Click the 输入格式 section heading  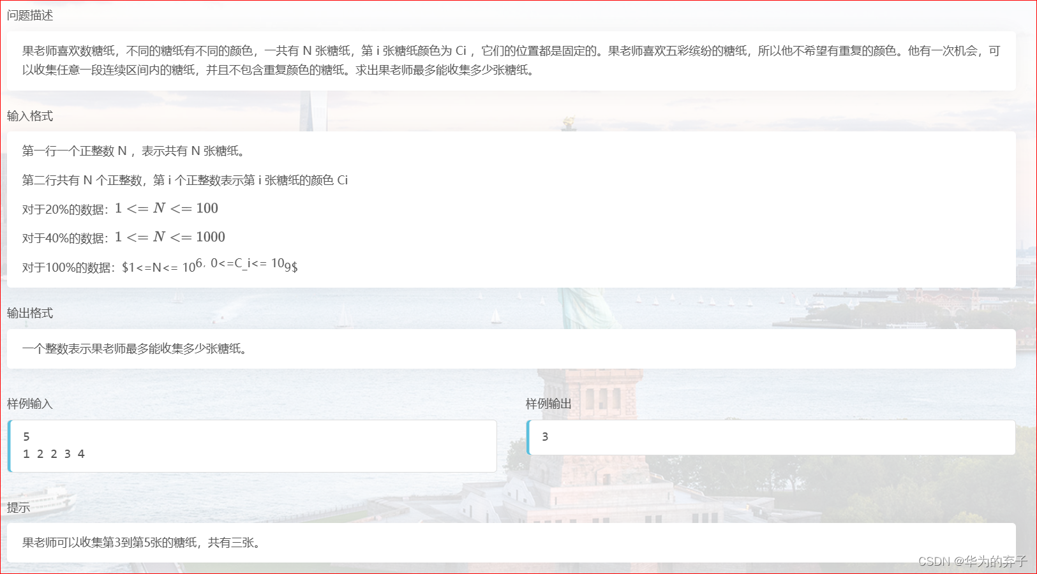coord(29,116)
